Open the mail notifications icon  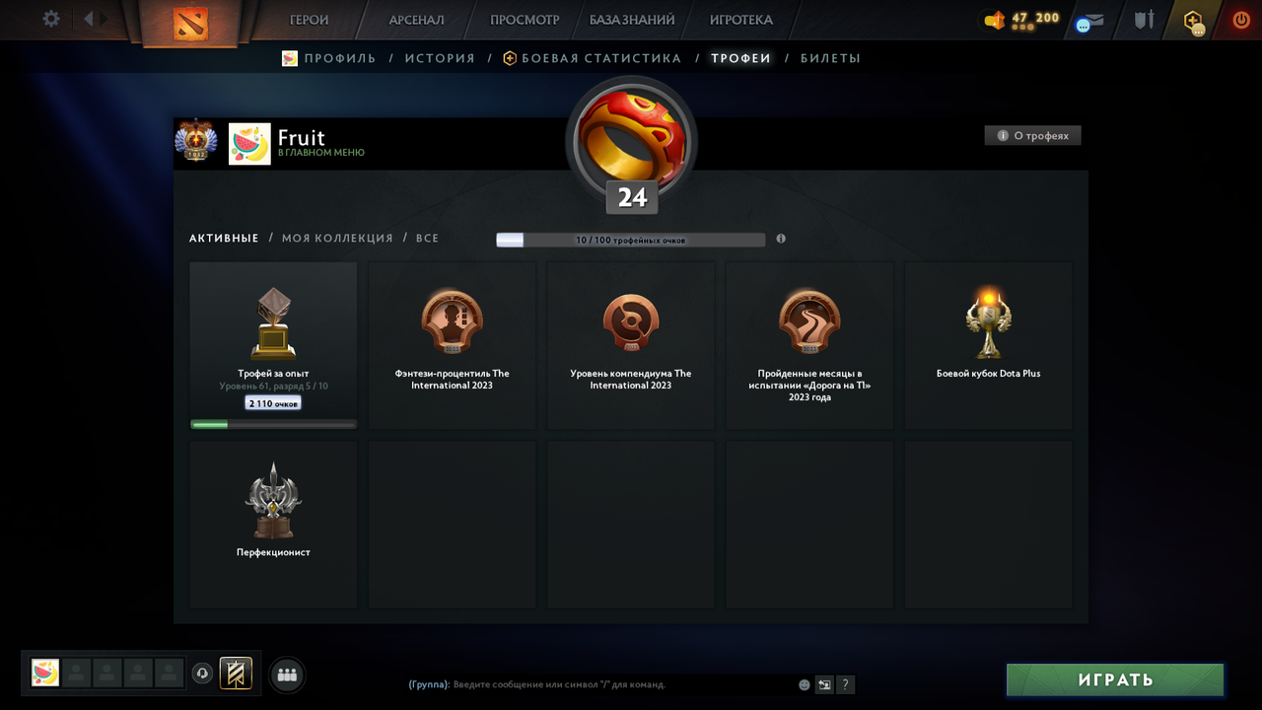pyautogui.click(x=1089, y=22)
